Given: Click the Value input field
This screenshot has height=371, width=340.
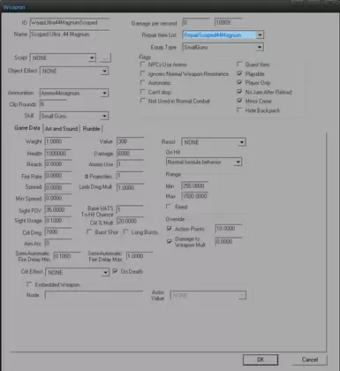Looking at the screenshot, I should click(x=130, y=141).
